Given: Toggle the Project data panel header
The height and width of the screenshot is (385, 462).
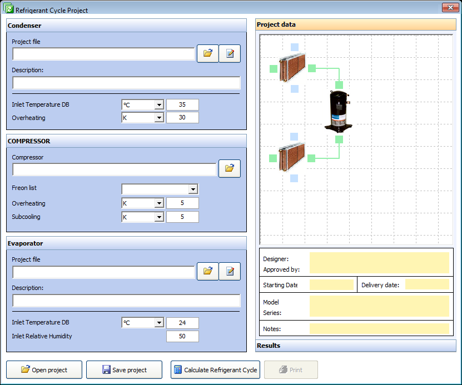Looking at the screenshot, I should tap(356, 24).
